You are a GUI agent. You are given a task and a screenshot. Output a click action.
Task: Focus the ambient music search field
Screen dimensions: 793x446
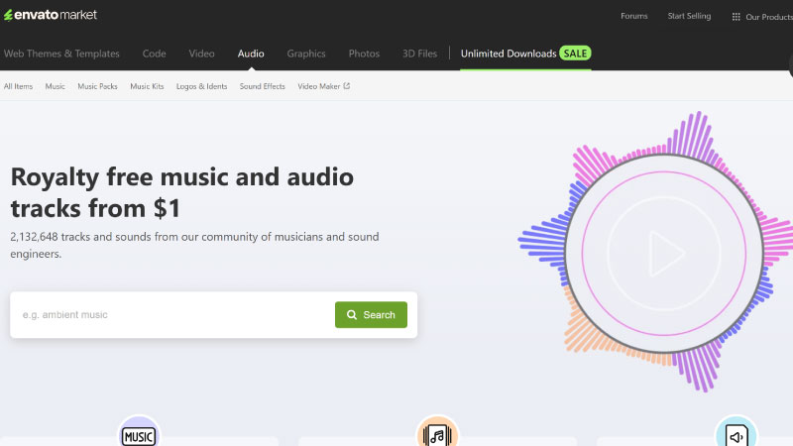click(x=171, y=314)
